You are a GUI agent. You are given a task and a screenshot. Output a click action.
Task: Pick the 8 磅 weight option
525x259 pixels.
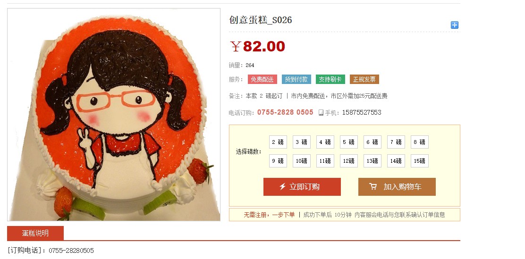[x=420, y=142]
